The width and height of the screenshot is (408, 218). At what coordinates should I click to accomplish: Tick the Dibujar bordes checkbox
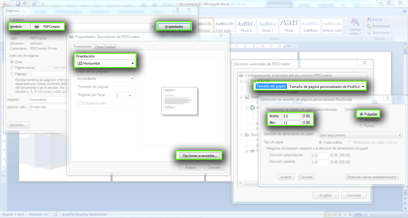coord(80,103)
